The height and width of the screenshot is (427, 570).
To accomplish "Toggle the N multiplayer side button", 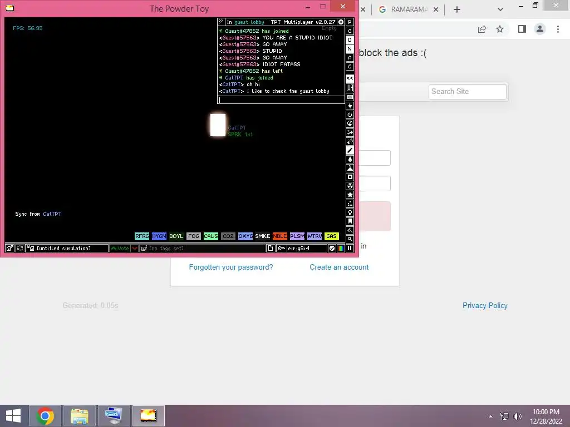I will pos(350,49).
